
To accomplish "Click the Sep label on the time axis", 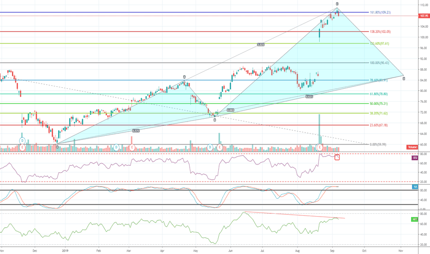I will [332, 251].
